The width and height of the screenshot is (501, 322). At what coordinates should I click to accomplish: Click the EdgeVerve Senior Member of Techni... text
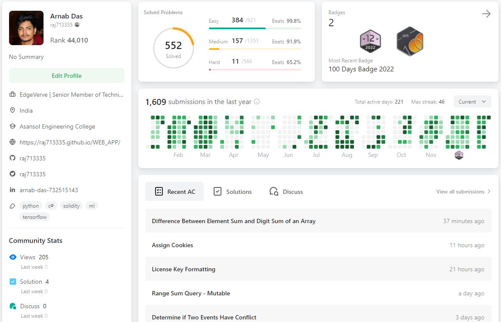pyautogui.click(x=71, y=95)
